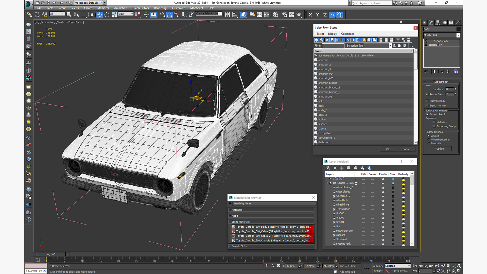Image resolution: width=487 pixels, height=274 pixels.
Task: Click the Mirror tool icon
Action: 228,15
